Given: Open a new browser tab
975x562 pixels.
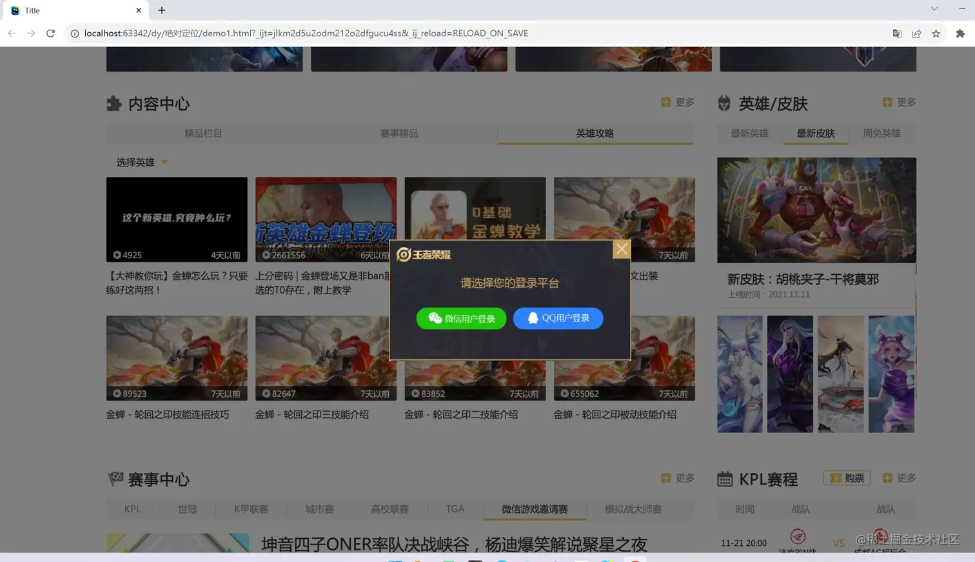Looking at the screenshot, I should (162, 10).
